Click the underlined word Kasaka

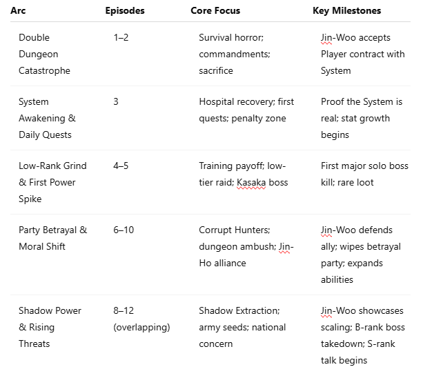tap(251, 182)
